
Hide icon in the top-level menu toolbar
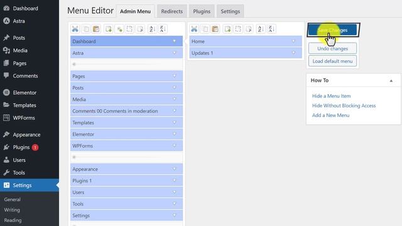(x=129, y=29)
